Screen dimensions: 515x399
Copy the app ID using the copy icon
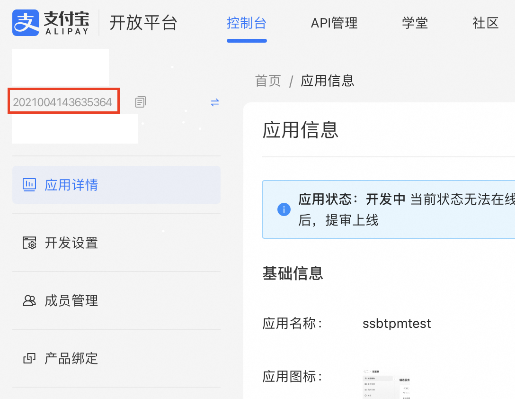point(140,102)
